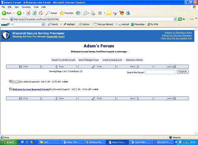Open My MSN toolbar button

coord(152,24)
